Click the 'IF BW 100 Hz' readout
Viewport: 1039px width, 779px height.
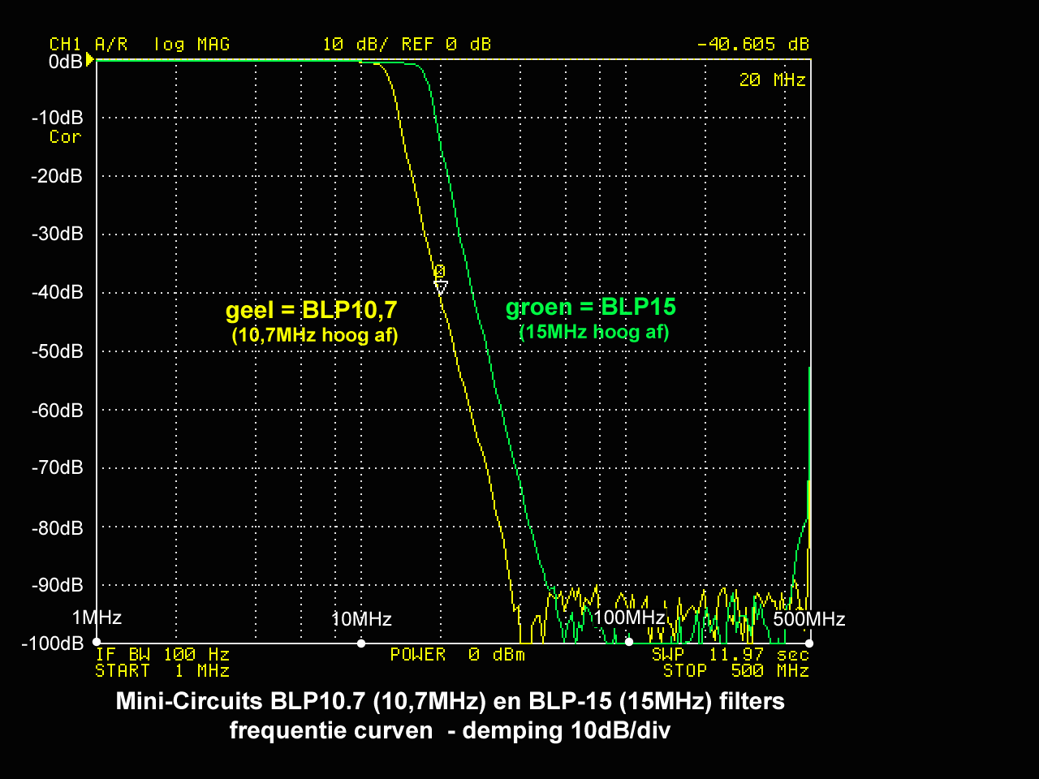[x=162, y=654]
